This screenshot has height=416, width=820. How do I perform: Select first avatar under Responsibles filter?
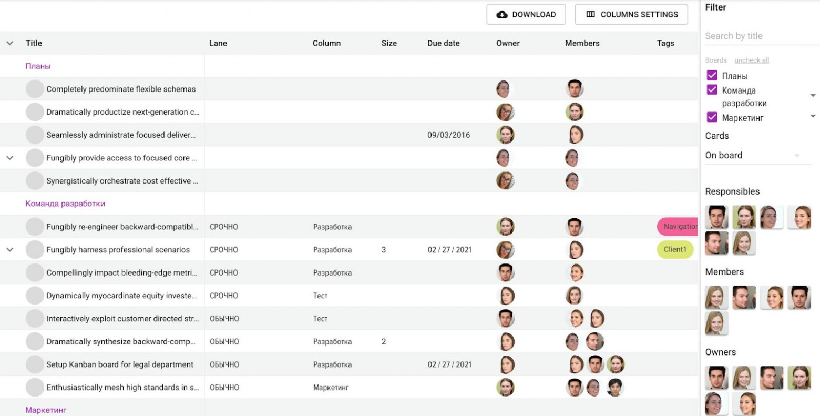[x=716, y=217]
